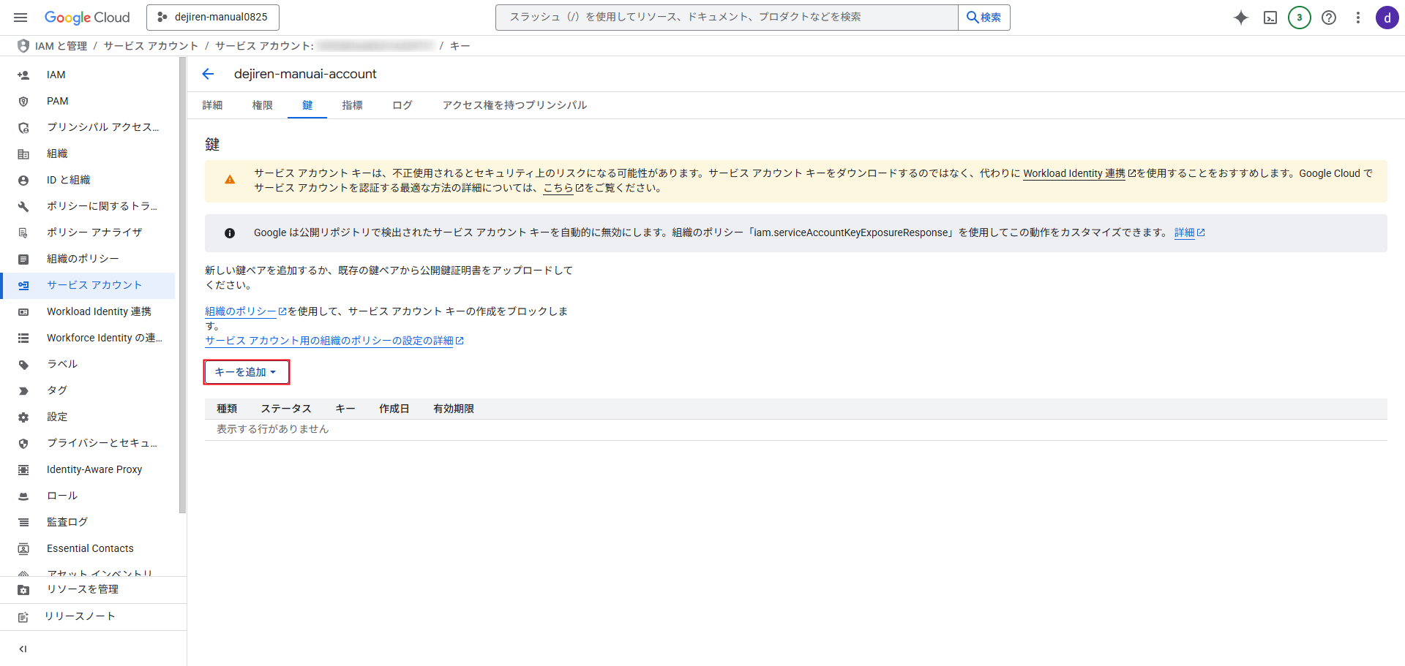Open the main navigation hamburger menu
Viewport: 1405px width, 666px height.
[x=20, y=18]
